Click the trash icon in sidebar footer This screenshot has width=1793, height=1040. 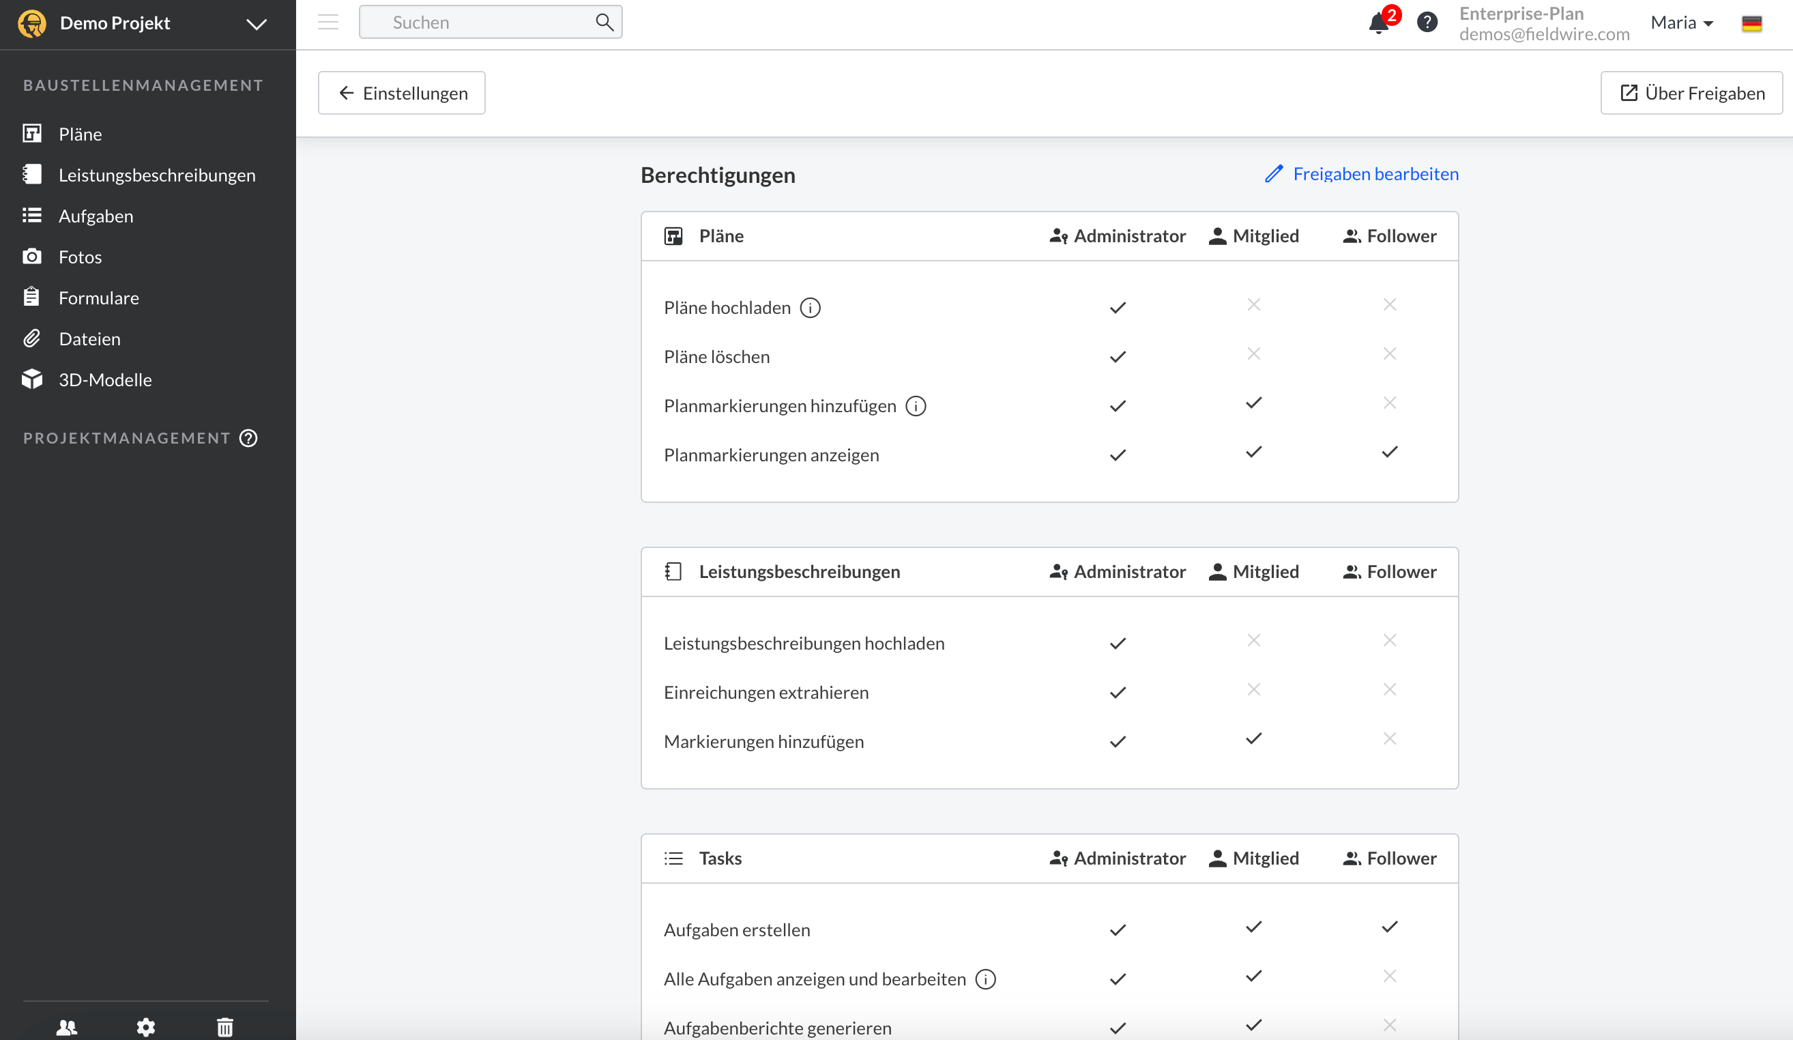pos(225,1027)
